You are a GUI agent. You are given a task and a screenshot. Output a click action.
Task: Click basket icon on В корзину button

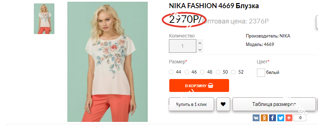tap(211, 85)
